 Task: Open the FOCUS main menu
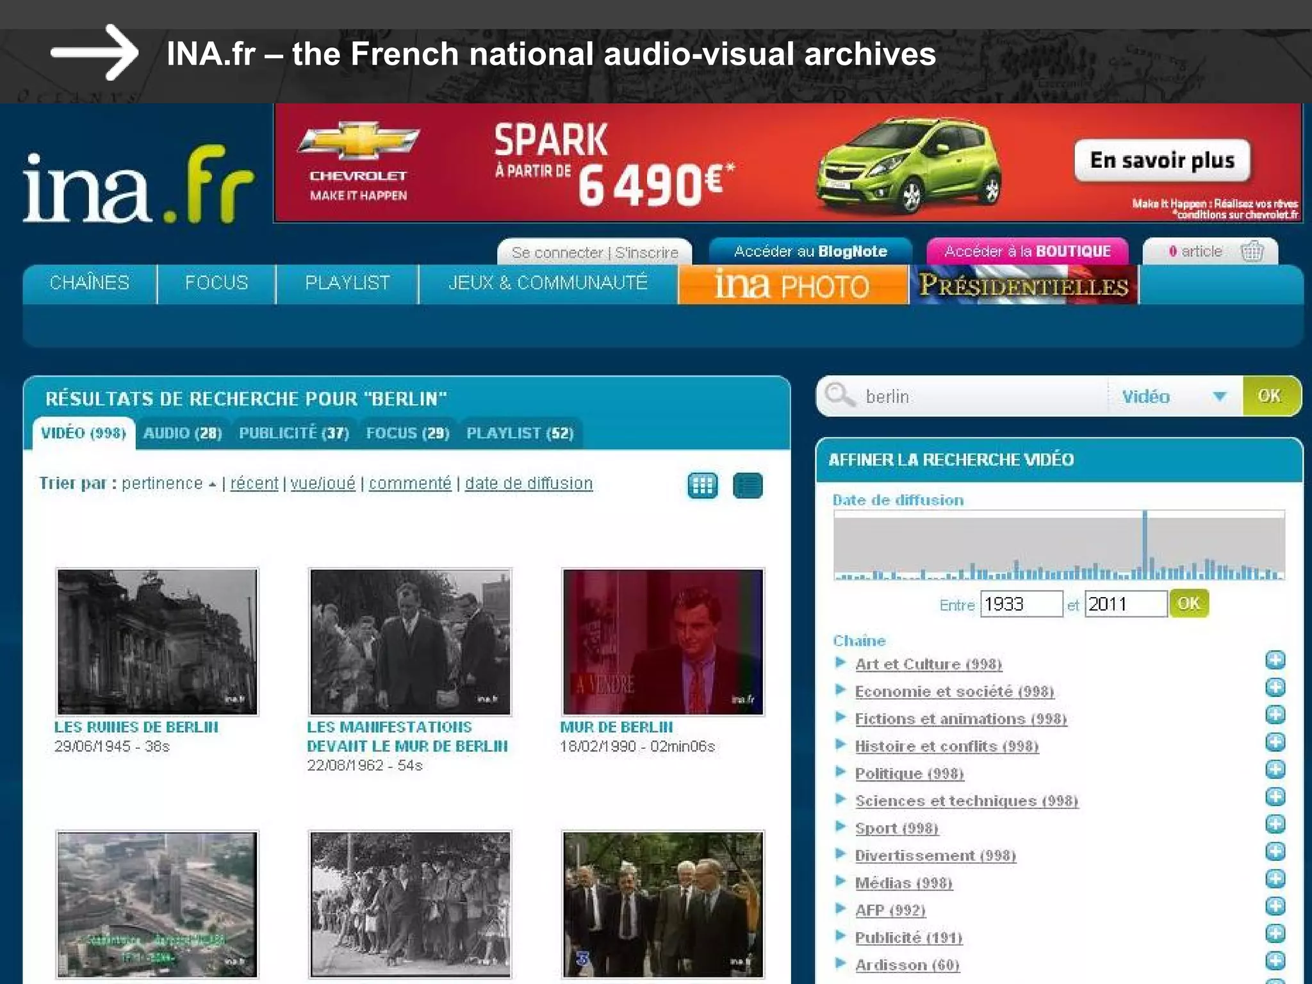(217, 283)
